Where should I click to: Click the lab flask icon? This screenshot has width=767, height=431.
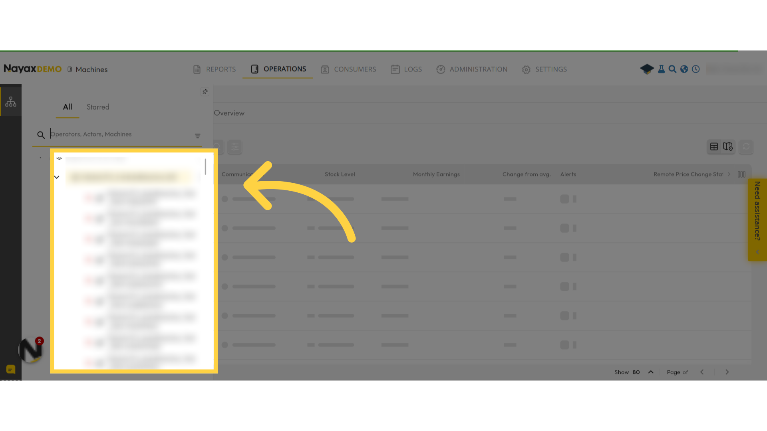(662, 69)
